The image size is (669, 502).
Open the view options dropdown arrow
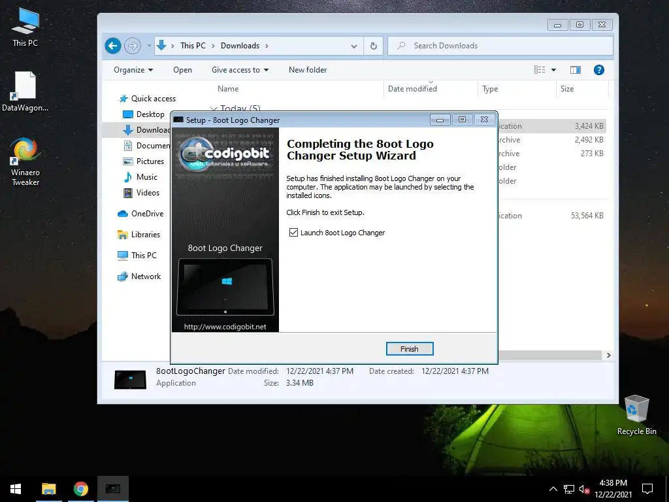tap(553, 70)
